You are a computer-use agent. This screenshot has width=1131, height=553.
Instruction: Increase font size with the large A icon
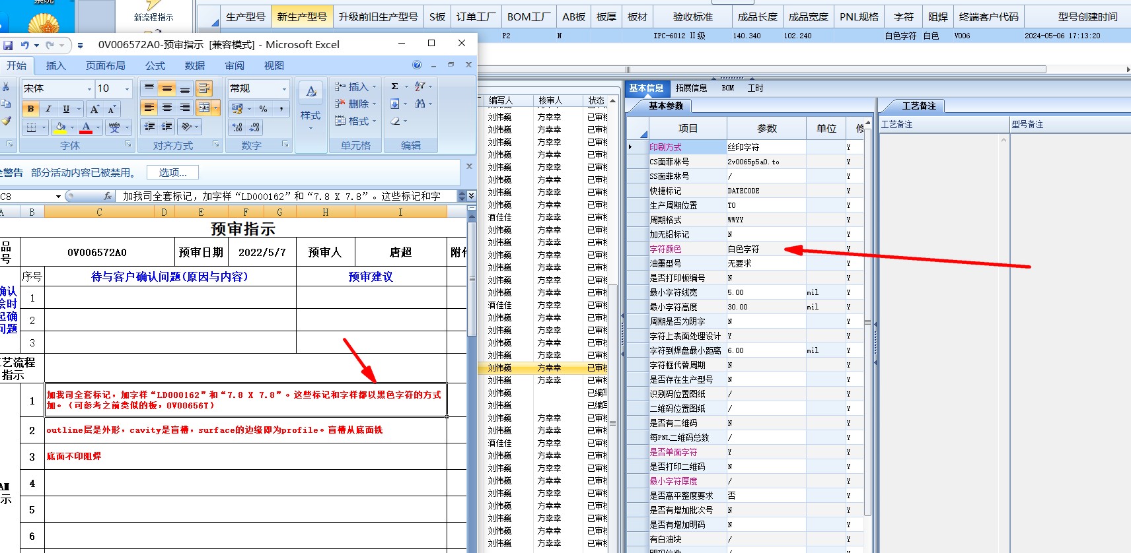click(95, 109)
